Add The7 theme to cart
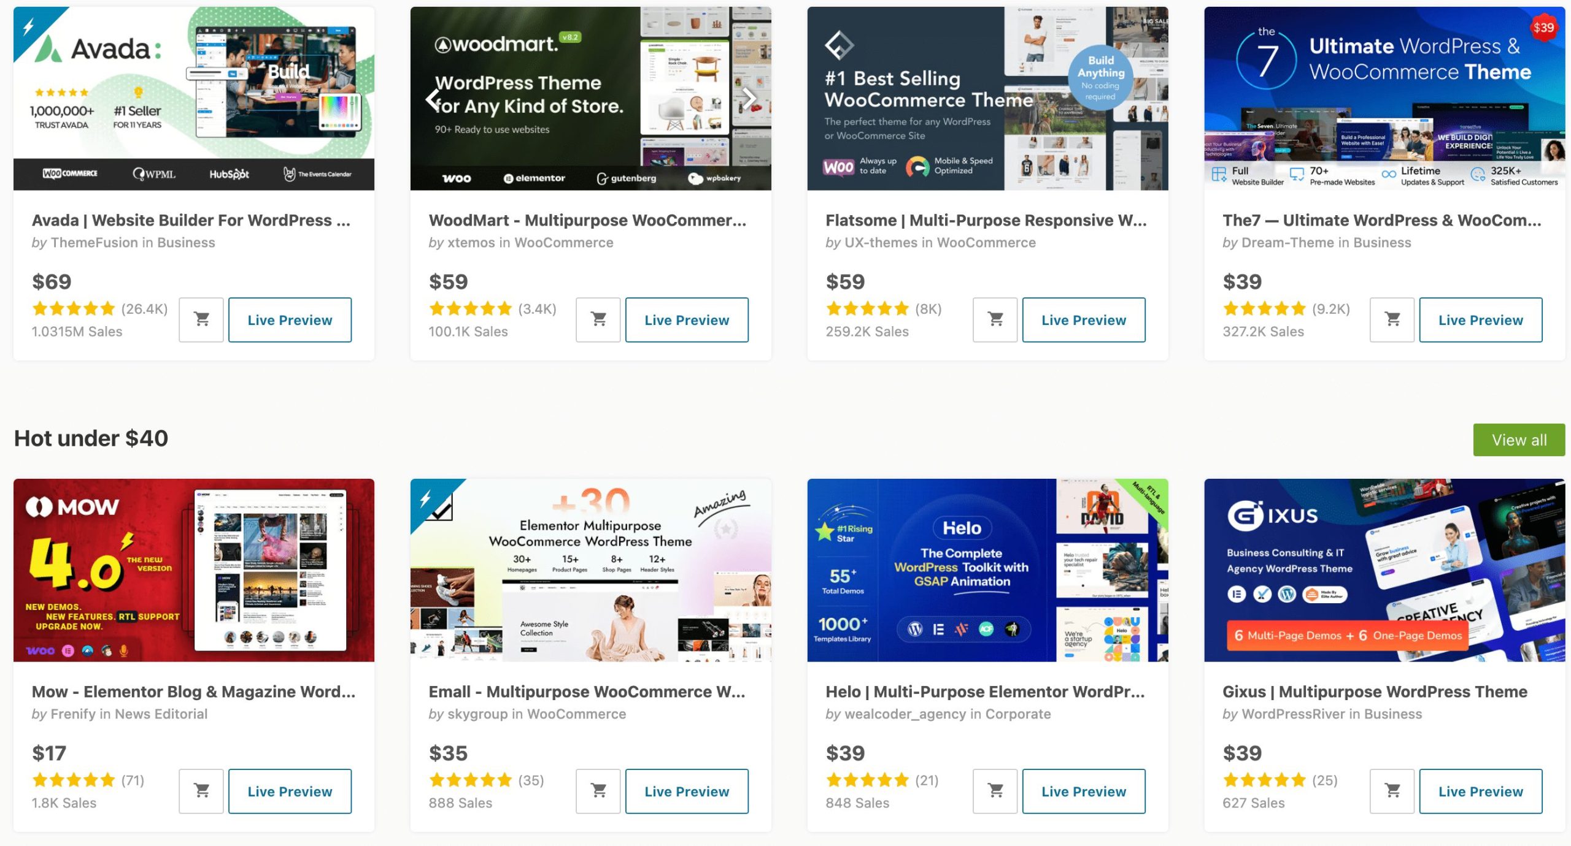The height and width of the screenshot is (846, 1571). [1392, 319]
